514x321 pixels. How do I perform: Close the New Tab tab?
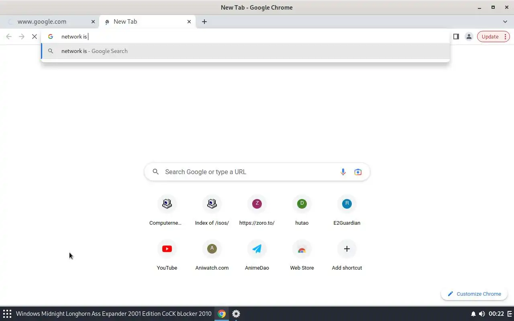(189, 22)
